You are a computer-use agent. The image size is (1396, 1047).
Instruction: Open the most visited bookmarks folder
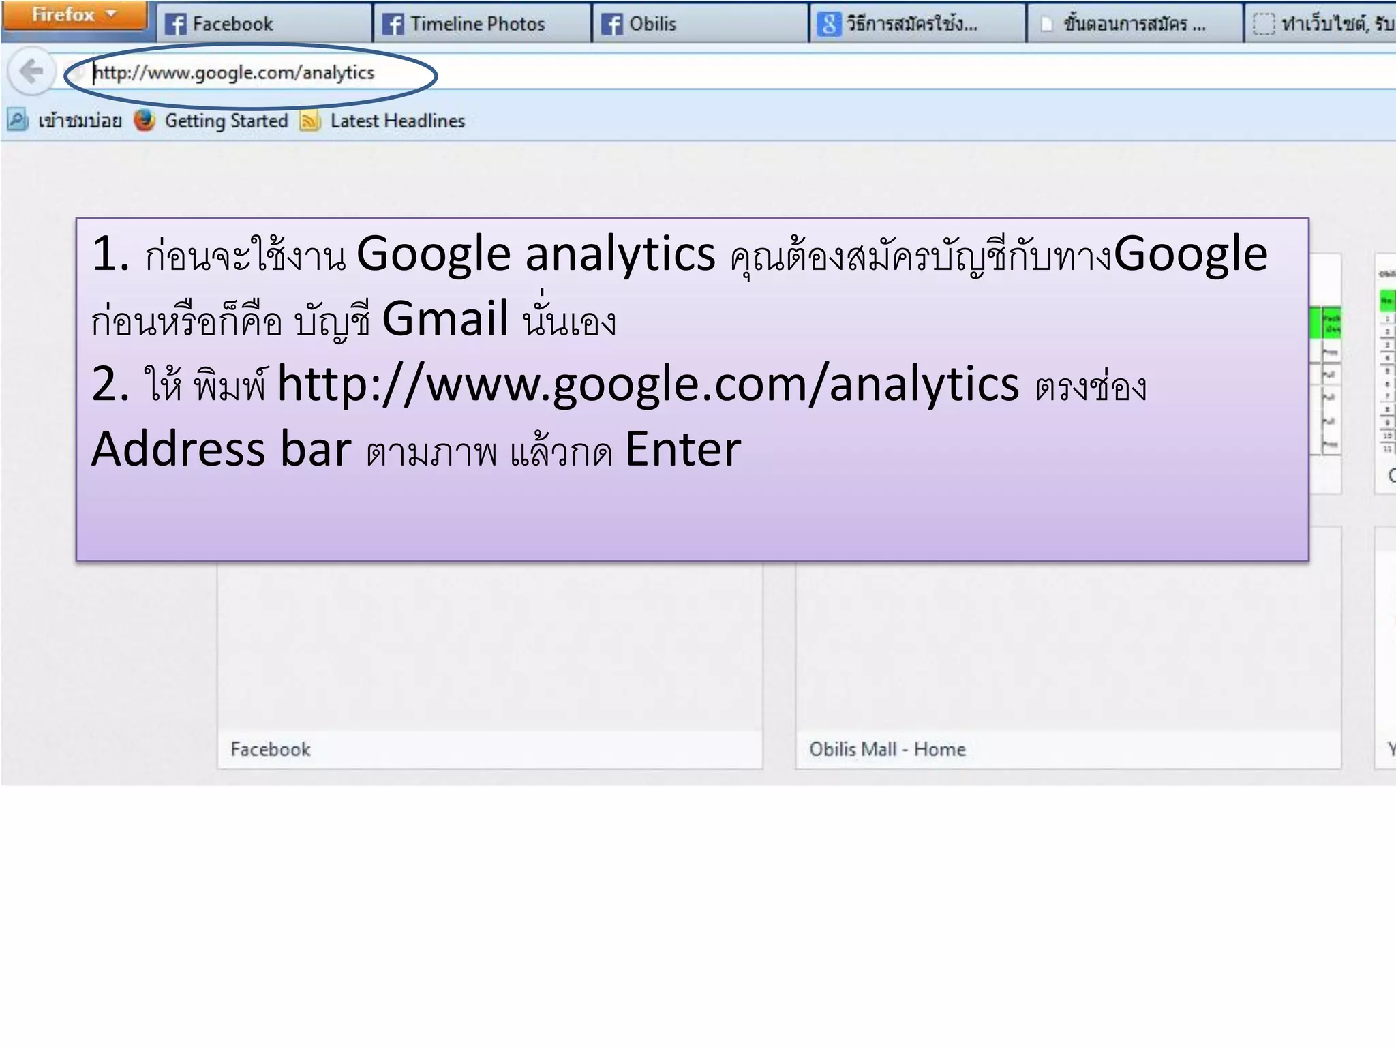click(80, 121)
